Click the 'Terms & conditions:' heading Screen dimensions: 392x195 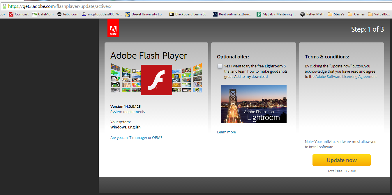327,57
